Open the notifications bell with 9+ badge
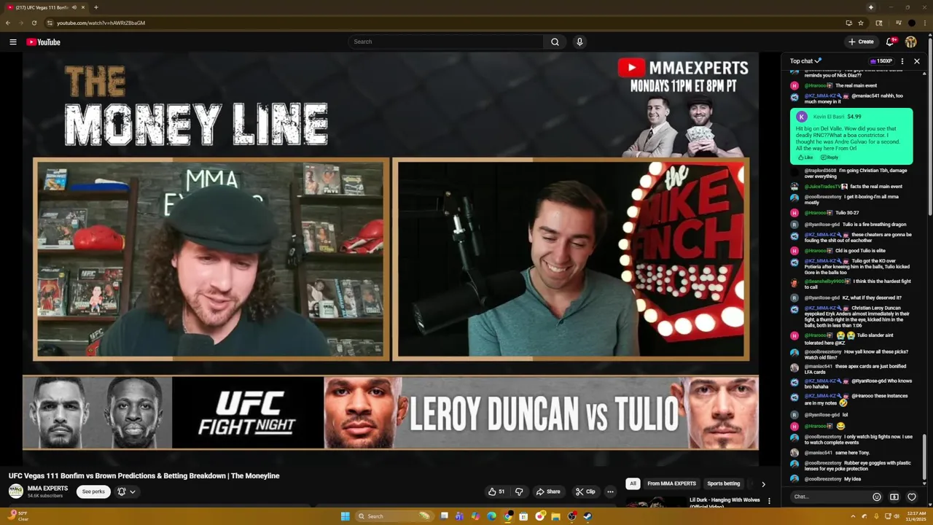 [891, 42]
